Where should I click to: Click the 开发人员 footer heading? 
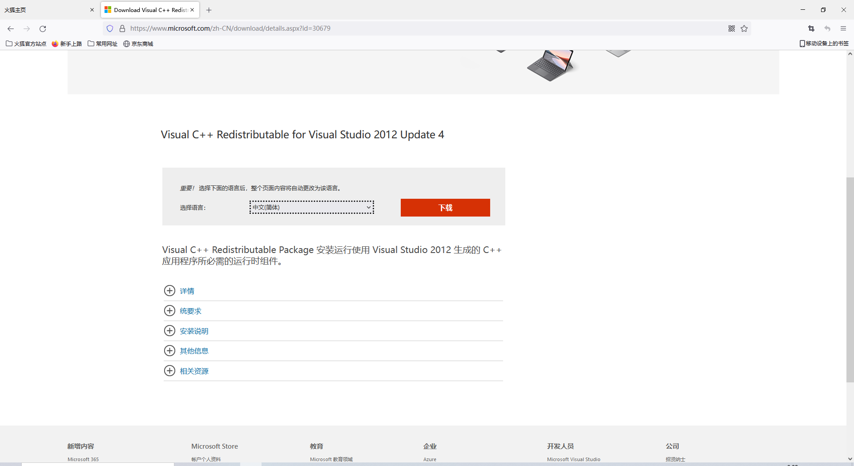[x=560, y=446]
